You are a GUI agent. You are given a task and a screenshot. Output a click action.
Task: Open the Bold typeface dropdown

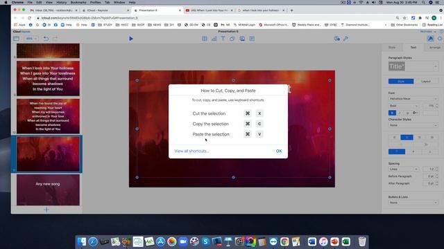coord(404,106)
